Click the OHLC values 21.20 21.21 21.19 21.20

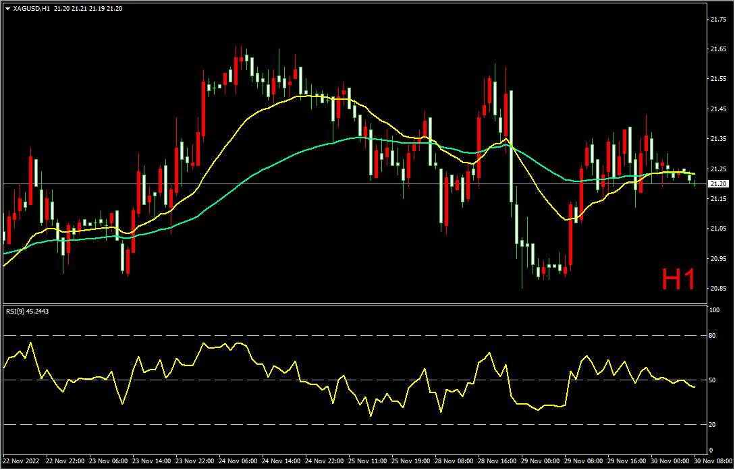coord(88,8)
